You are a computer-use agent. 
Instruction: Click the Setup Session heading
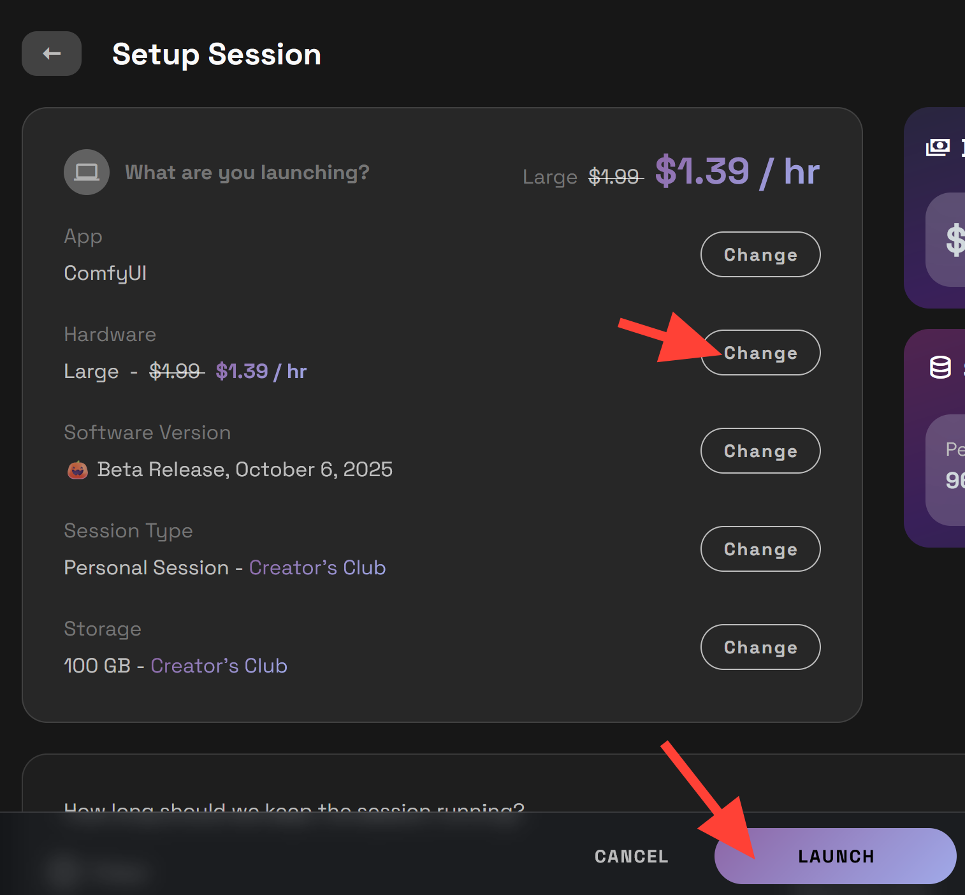tap(217, 54)
